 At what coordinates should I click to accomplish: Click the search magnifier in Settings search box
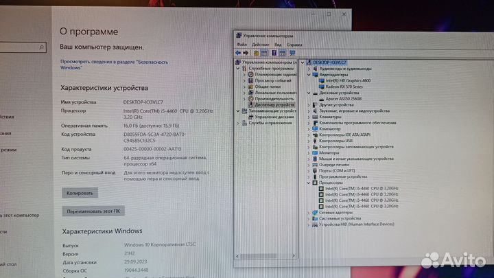(x=41, y=47)
